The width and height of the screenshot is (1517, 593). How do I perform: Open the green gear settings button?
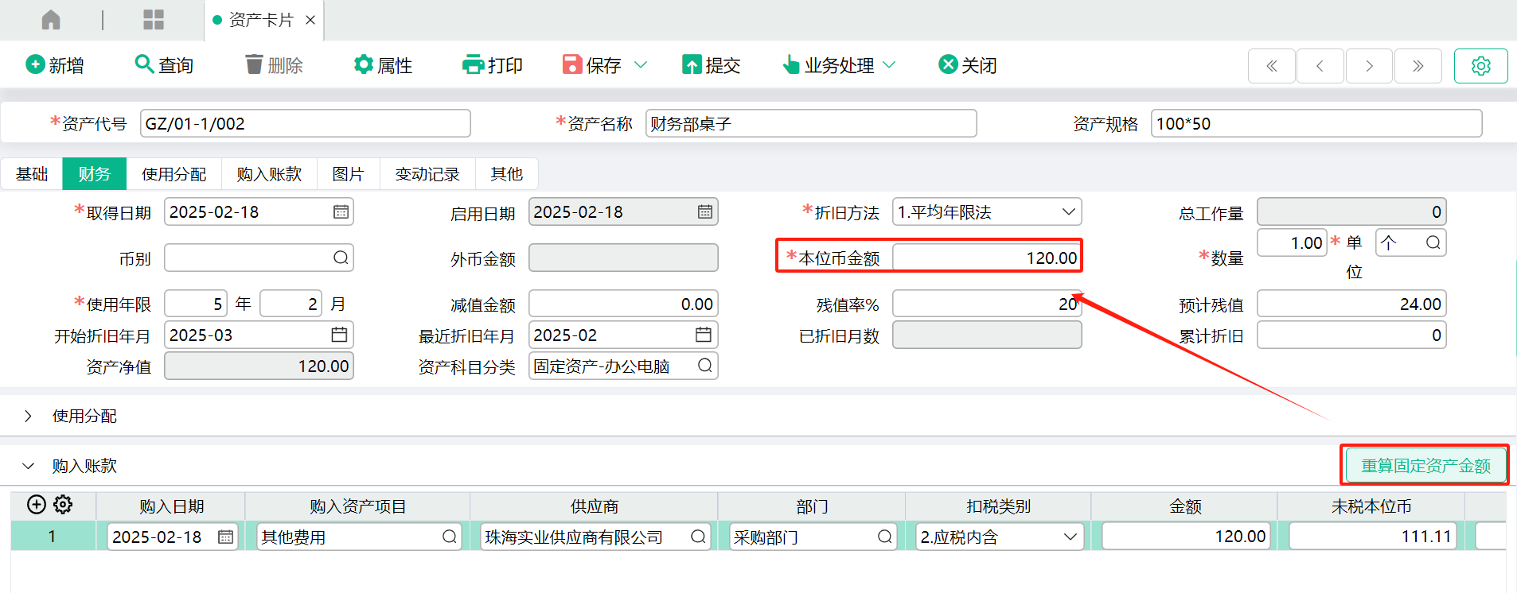pos(1480,66)
